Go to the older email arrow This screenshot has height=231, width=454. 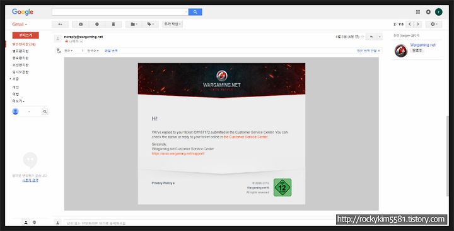[418, 25]
